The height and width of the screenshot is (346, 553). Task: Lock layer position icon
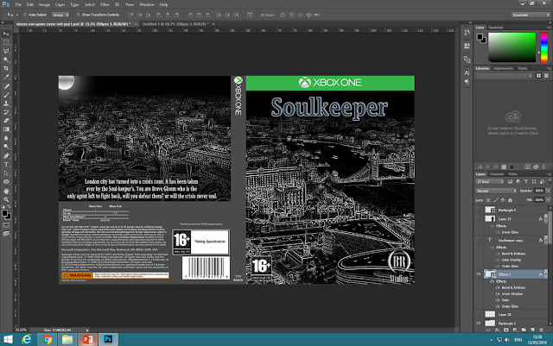coord(503,200)
